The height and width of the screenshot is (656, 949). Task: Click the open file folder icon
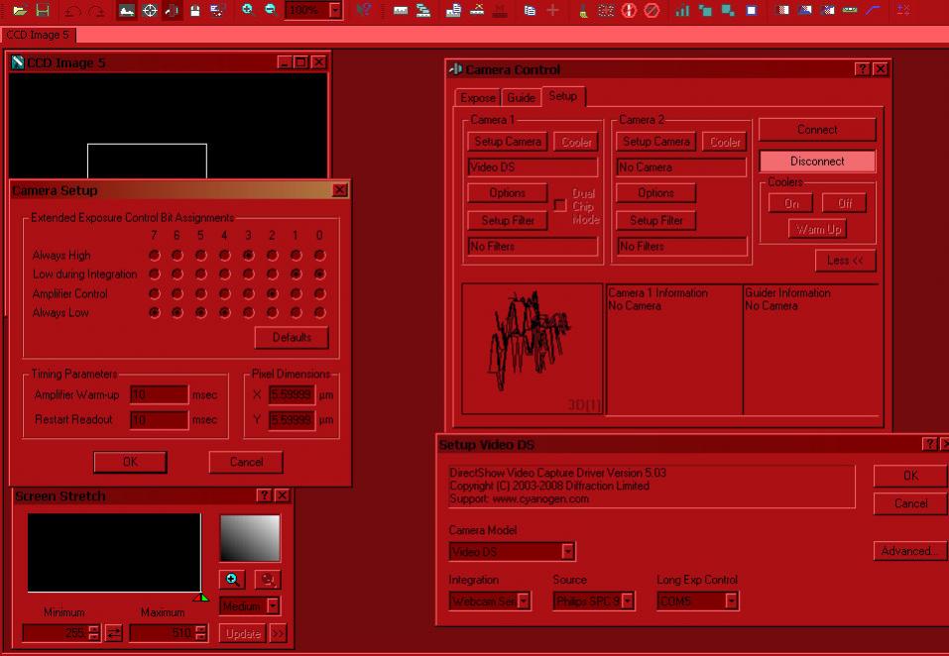coord(20,10)
